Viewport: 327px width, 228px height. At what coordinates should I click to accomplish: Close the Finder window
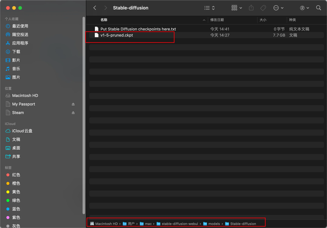tap(8, 8)
